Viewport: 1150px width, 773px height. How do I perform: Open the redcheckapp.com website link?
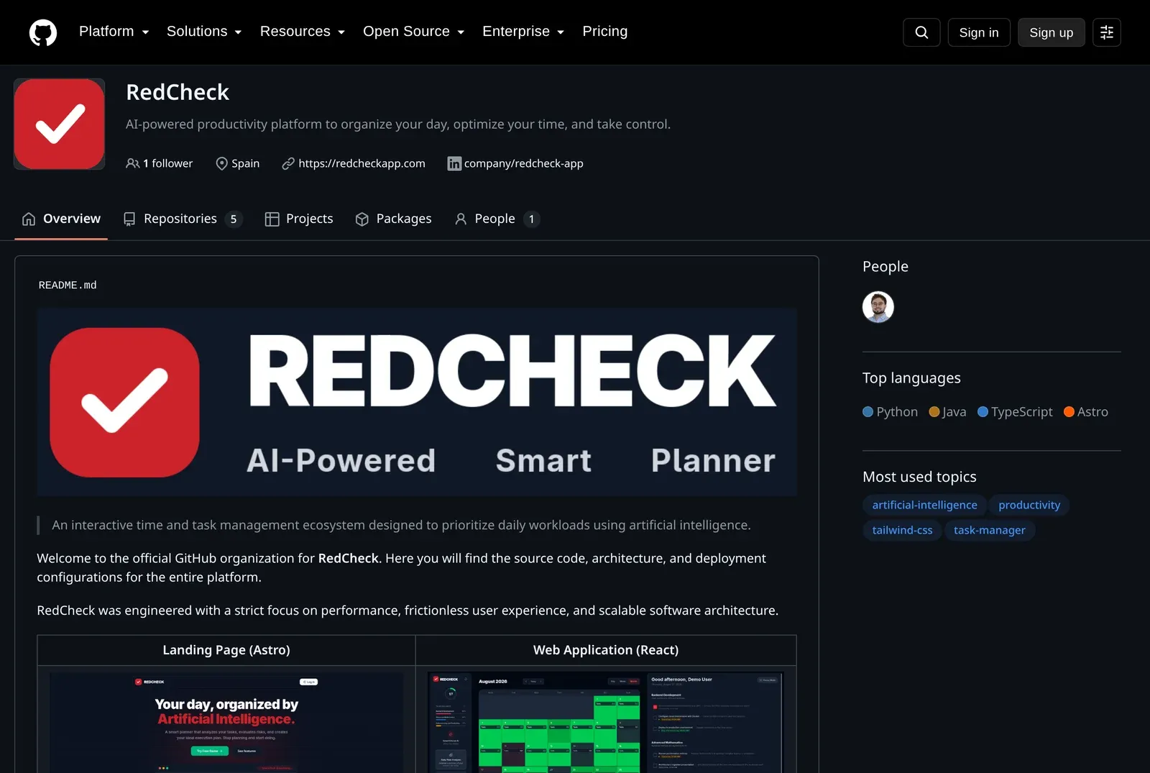[362, 163]
